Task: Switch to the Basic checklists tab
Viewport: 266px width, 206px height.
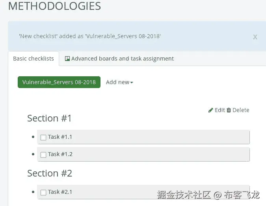Action: coord(33,59)
